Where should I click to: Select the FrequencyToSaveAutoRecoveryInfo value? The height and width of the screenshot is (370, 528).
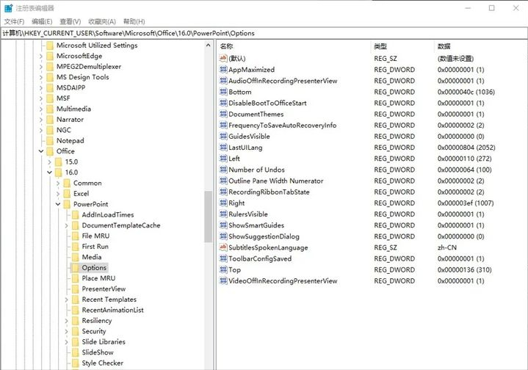coord(282,126)
